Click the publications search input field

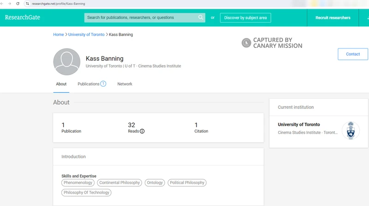(141, 18)
